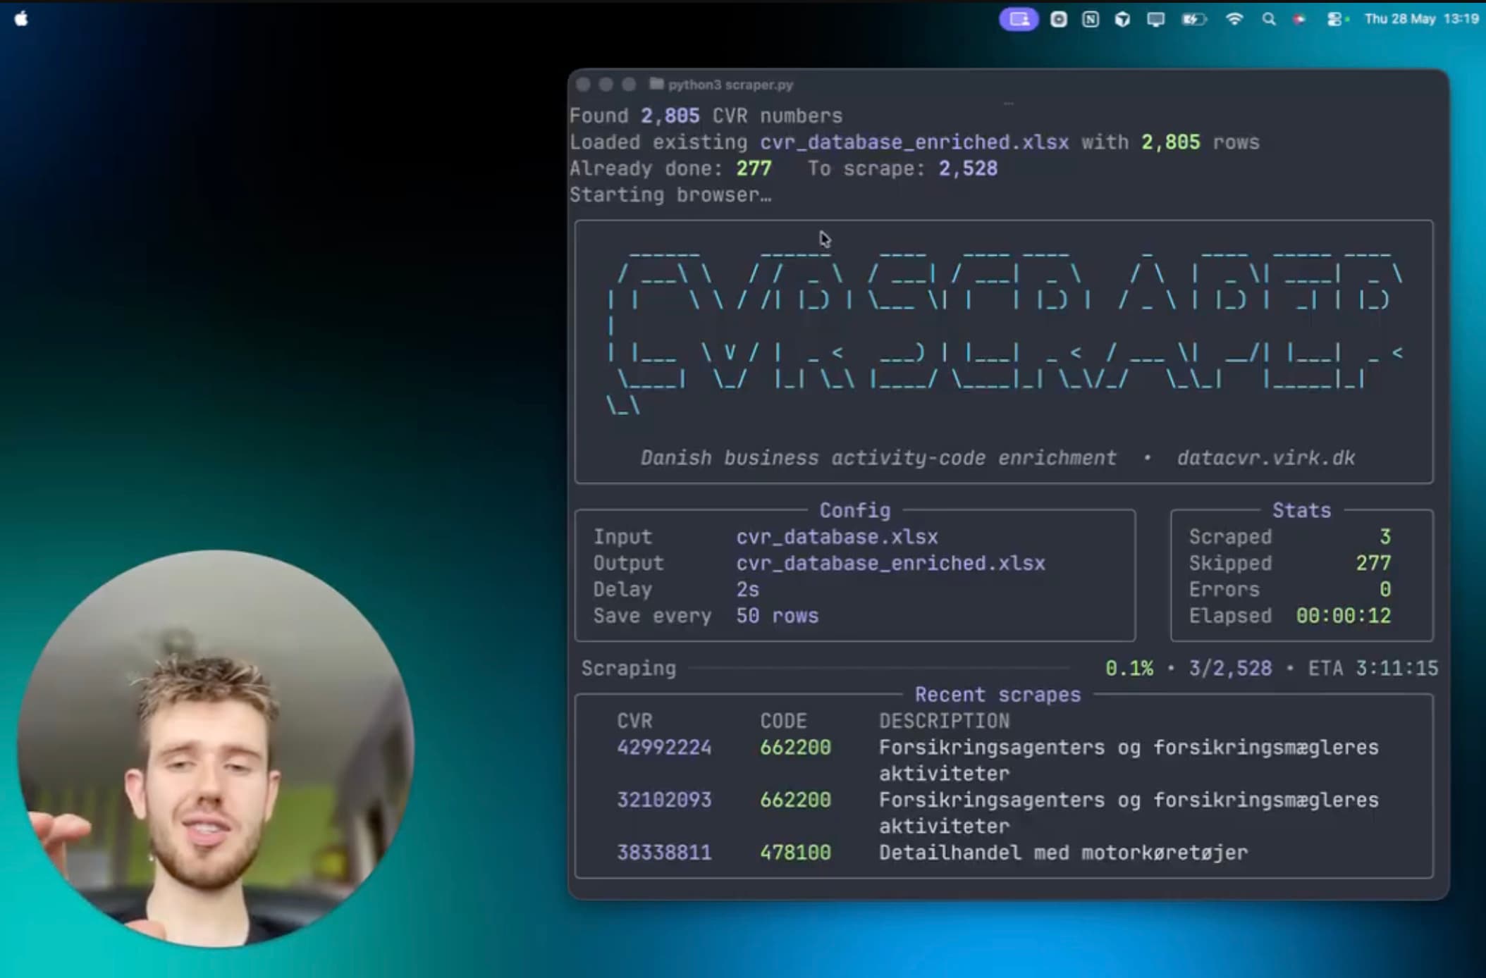1486x978 pixels.
Task: Open the display mirroring menu bar icon
Action: [1155, 20]
